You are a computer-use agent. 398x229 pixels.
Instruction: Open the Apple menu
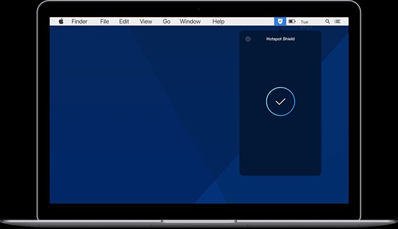tap(61, 22)
